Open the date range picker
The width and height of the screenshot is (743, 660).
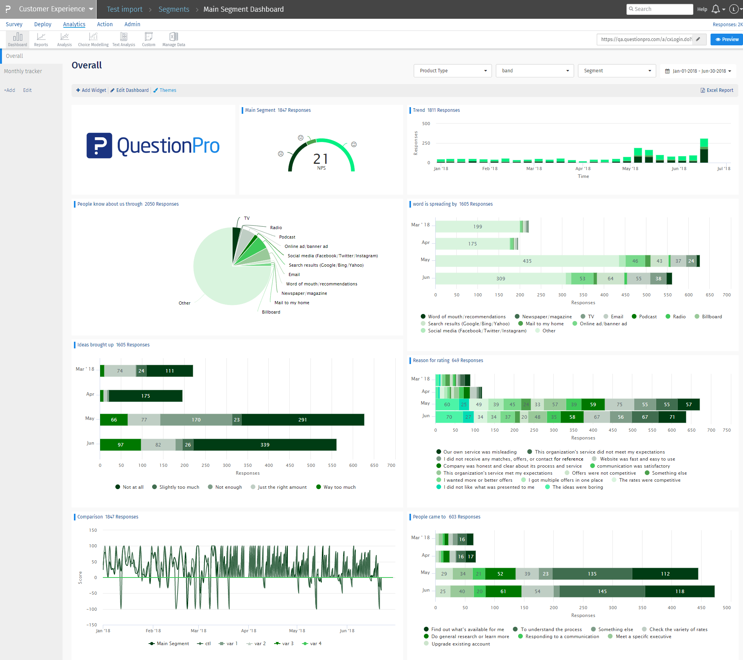[698, 71]
